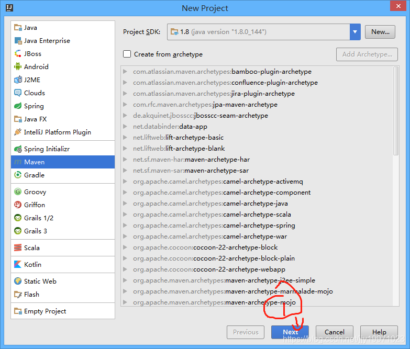The width and height of the screenshot is (410, 349).
Task: Choose the J2ME icon
Action: click(18, 80)
